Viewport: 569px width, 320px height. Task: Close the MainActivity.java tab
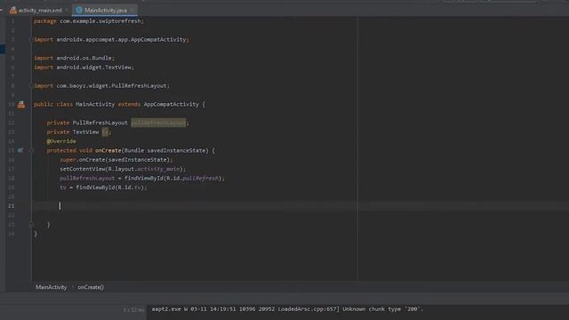[132, 11]
